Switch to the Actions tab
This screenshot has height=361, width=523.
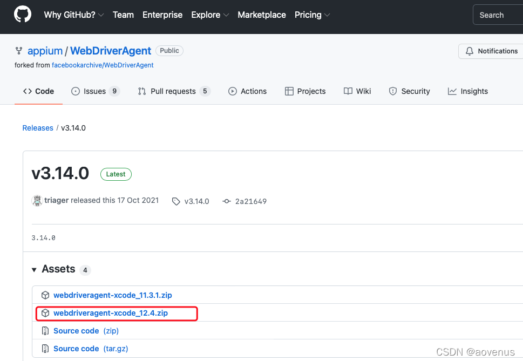coord(247,91)
